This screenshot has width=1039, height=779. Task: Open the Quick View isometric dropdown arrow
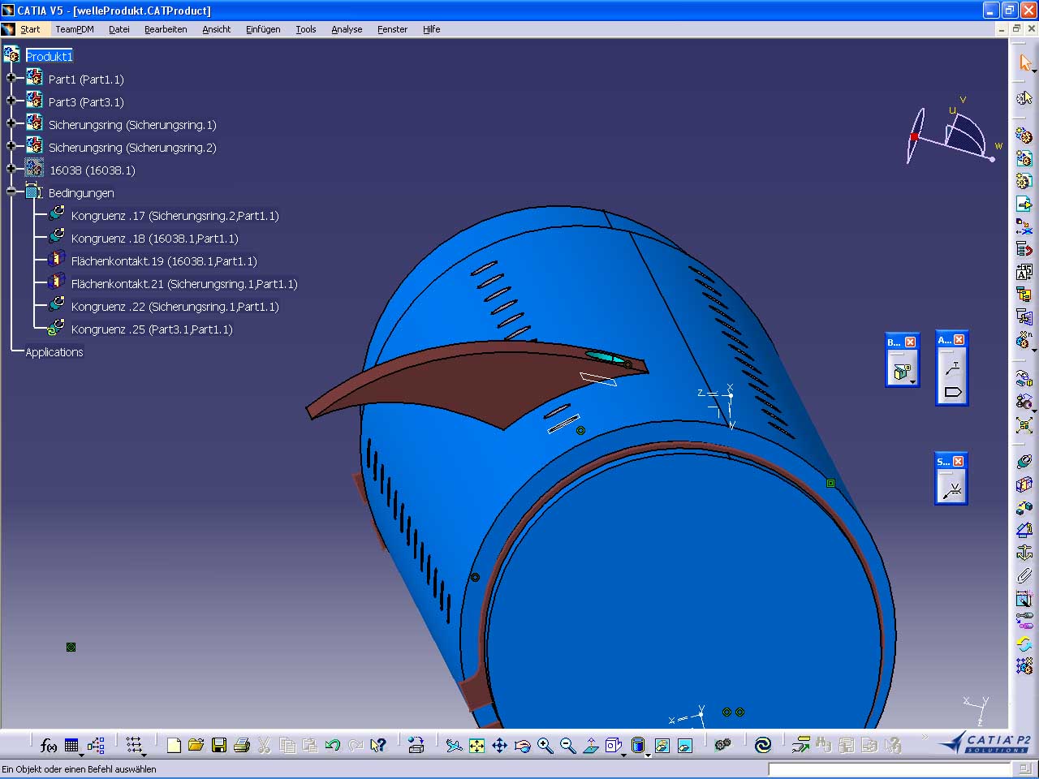tap(623, 755)
